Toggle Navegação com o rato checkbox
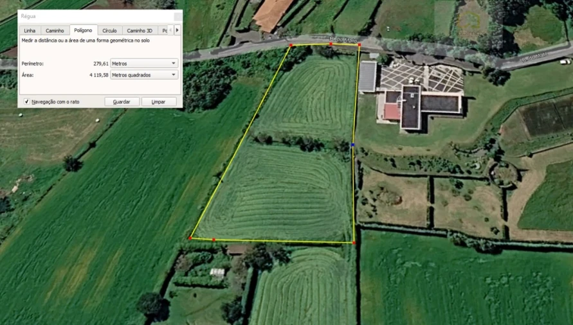 click(26, 101)
